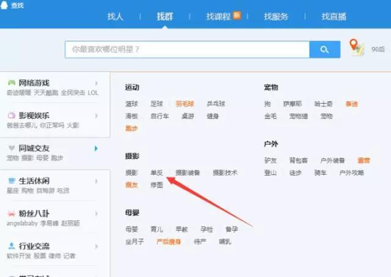This screenshot has width=391, height=277.
Task: Click the 早教 link
Action: click(x=182, y=229)
